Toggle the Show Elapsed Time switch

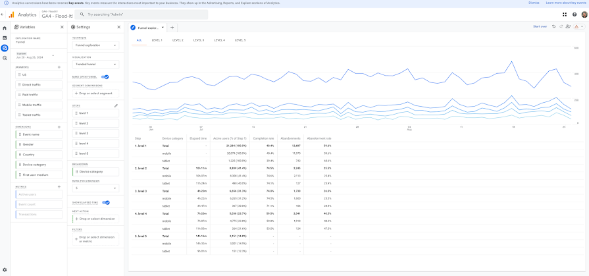pos(106,202)
